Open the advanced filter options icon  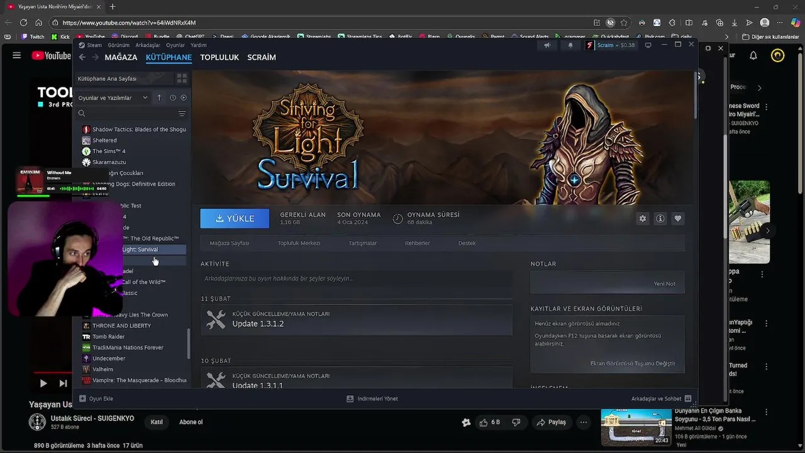point(182,114)
